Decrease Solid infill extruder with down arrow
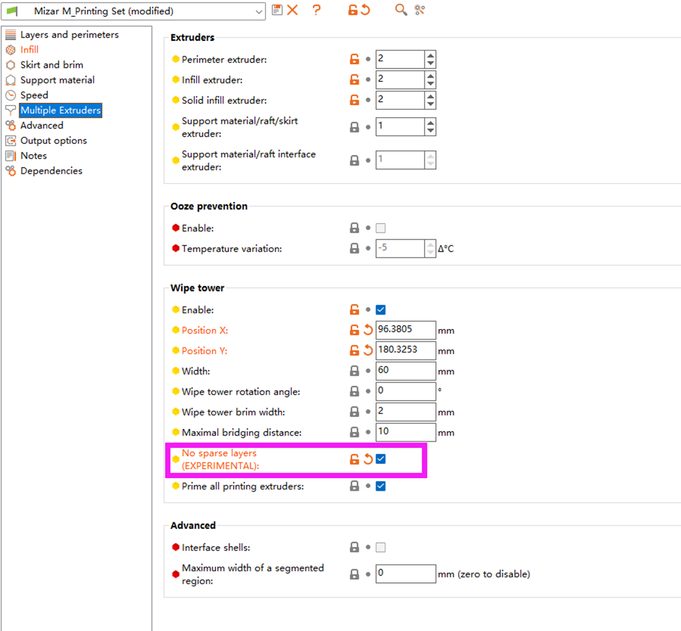681x631 pixels. coord(431,104)
